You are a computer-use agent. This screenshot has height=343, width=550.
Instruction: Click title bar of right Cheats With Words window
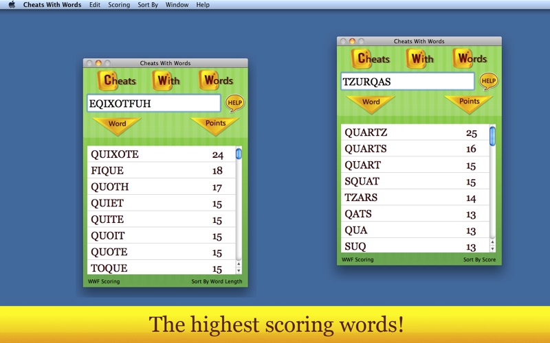(419, 41)
